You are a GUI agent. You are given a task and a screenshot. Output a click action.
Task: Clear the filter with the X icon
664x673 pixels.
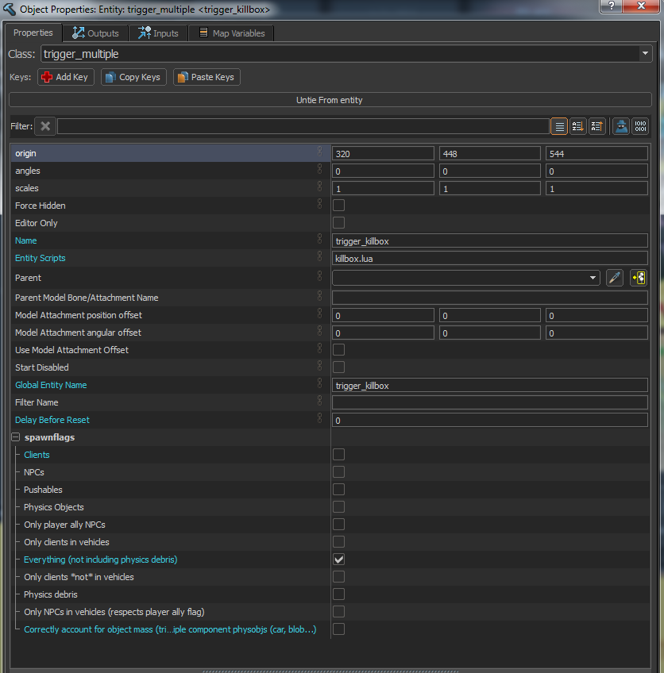(x=45, y=126)
